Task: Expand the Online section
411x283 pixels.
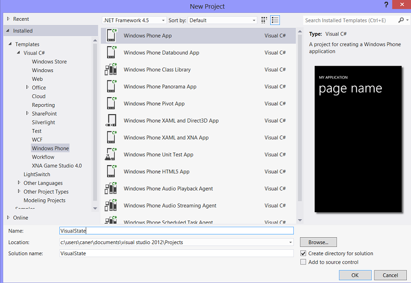Action: (x=8, y=217)
